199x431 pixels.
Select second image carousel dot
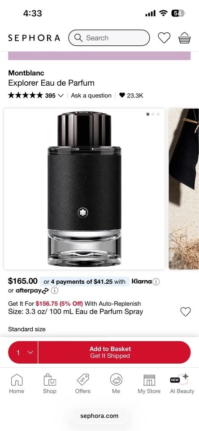(x=153, y=114)
